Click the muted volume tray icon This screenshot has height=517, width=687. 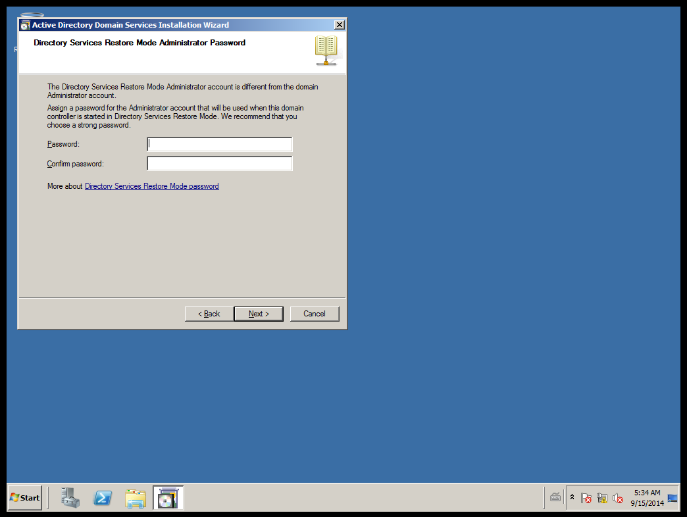[618, 498]
